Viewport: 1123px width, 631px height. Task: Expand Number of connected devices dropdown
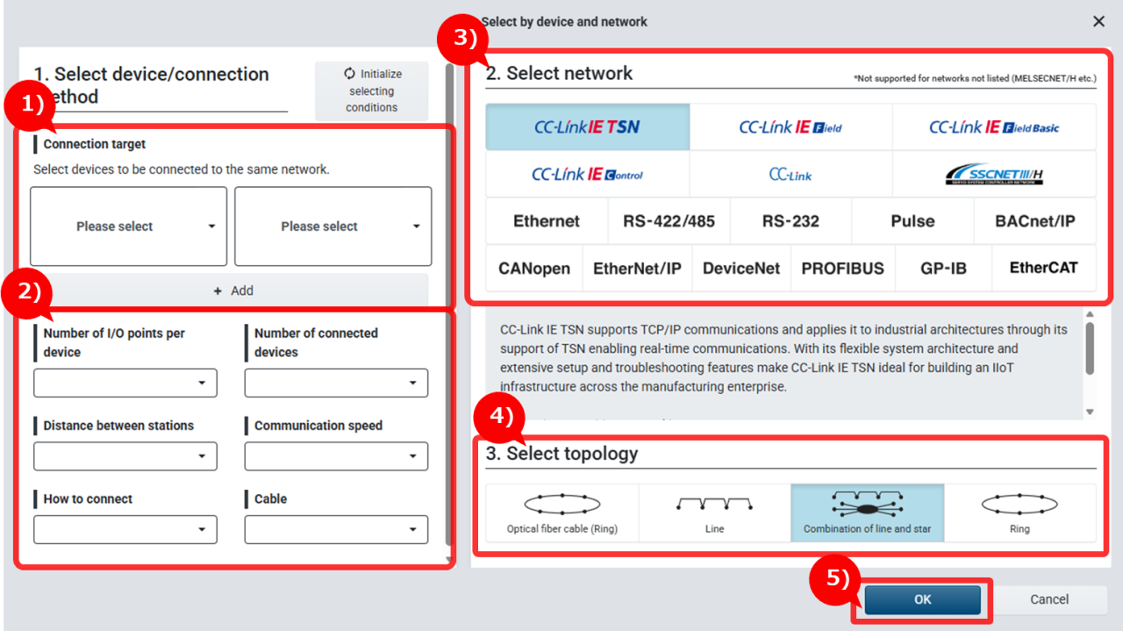[x=336, y=384]
